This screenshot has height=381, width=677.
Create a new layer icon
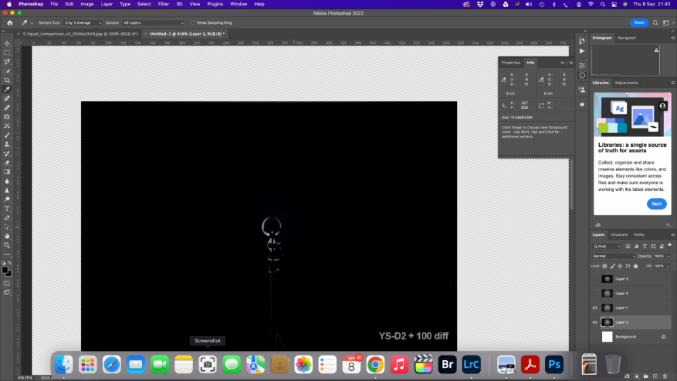[x=655, y=376]
